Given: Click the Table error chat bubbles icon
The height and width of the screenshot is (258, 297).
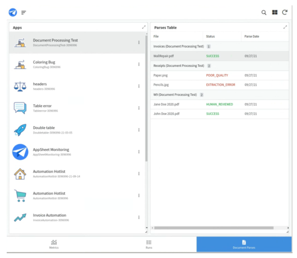Looking at the screenshot, I should (x=20, y=108).
